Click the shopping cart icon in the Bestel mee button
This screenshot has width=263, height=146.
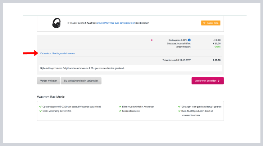(x=204, y=23)
